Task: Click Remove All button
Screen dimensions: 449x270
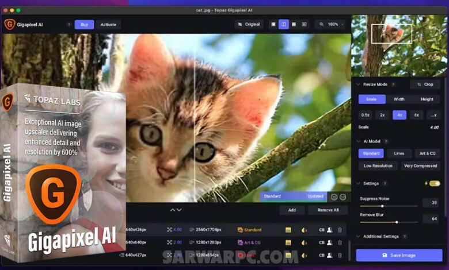Action: 328,210
